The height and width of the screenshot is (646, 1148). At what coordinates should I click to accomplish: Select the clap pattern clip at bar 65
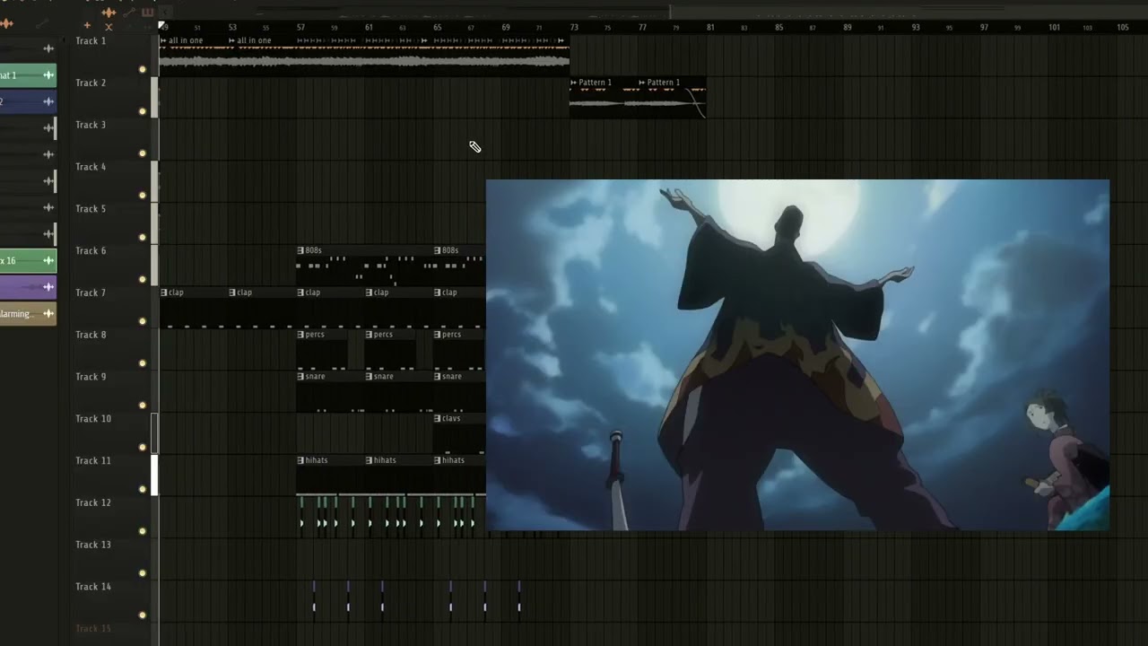click(460, 309)
